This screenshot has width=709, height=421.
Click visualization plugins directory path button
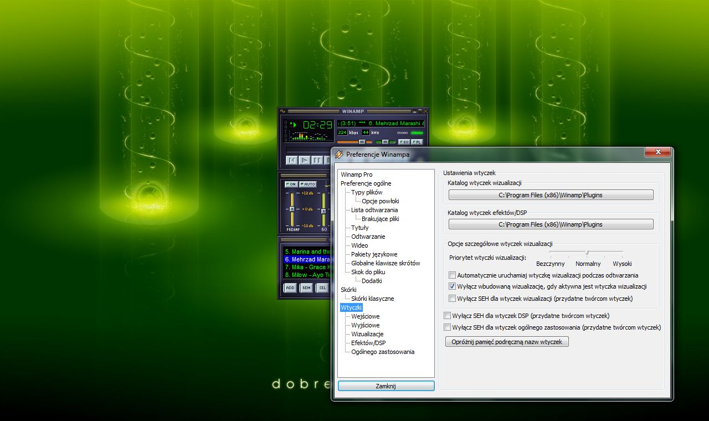(551, 195)
